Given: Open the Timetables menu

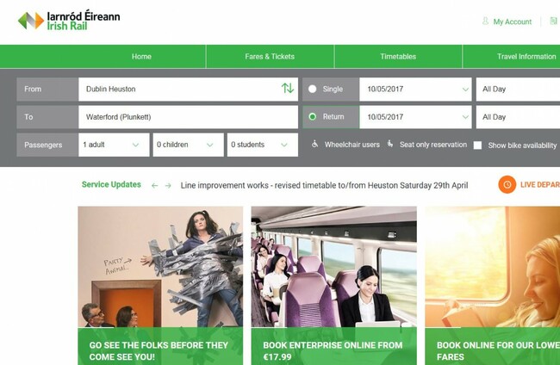Looking at the screenshot, I should point(398,57).
